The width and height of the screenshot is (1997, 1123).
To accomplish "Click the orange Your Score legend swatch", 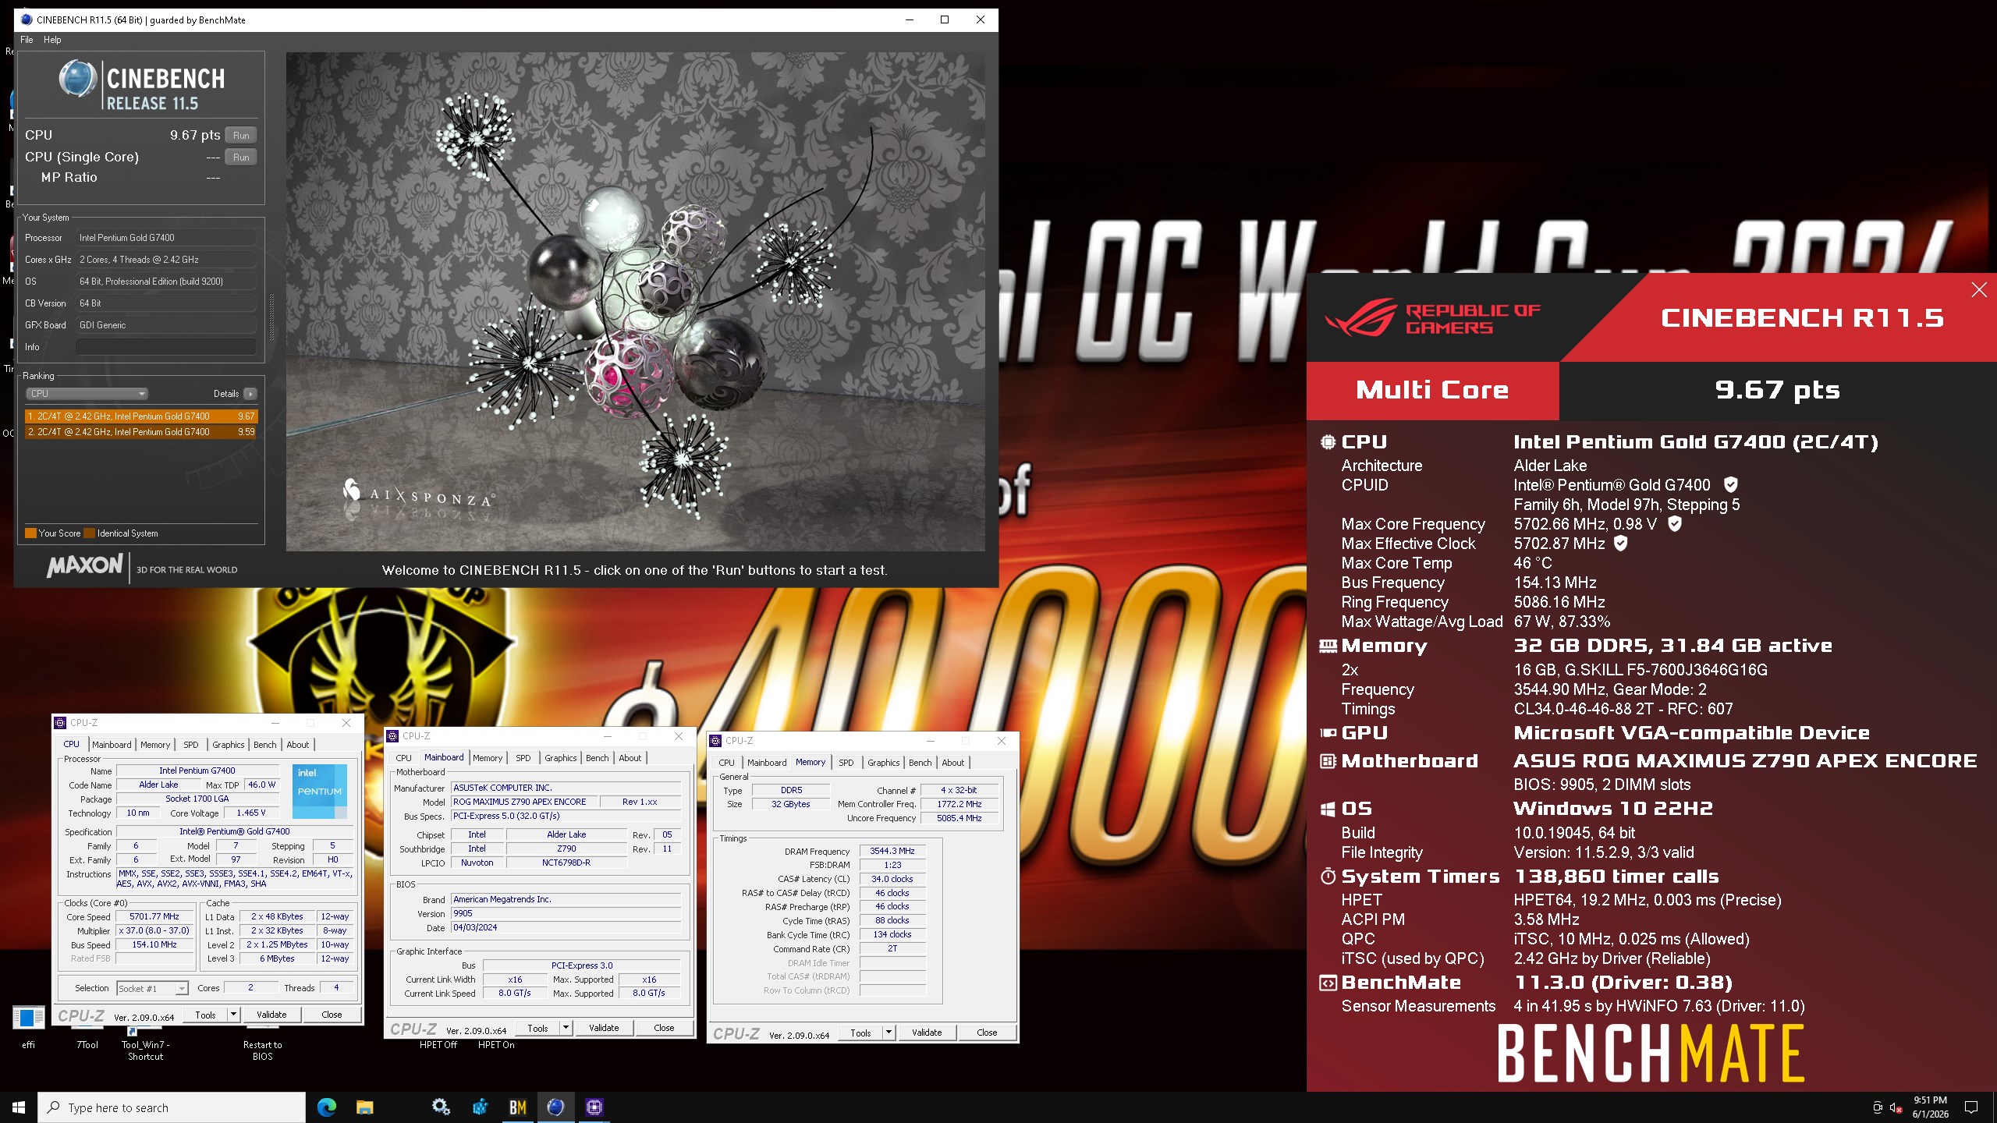I will pos(30,533).
